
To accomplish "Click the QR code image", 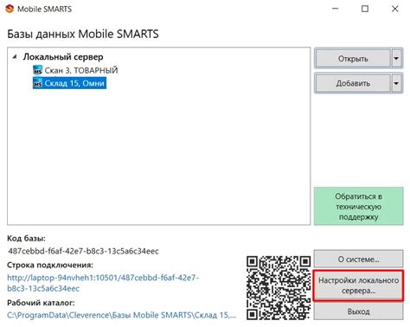I will pyautogui.click(x=279, y=287).
